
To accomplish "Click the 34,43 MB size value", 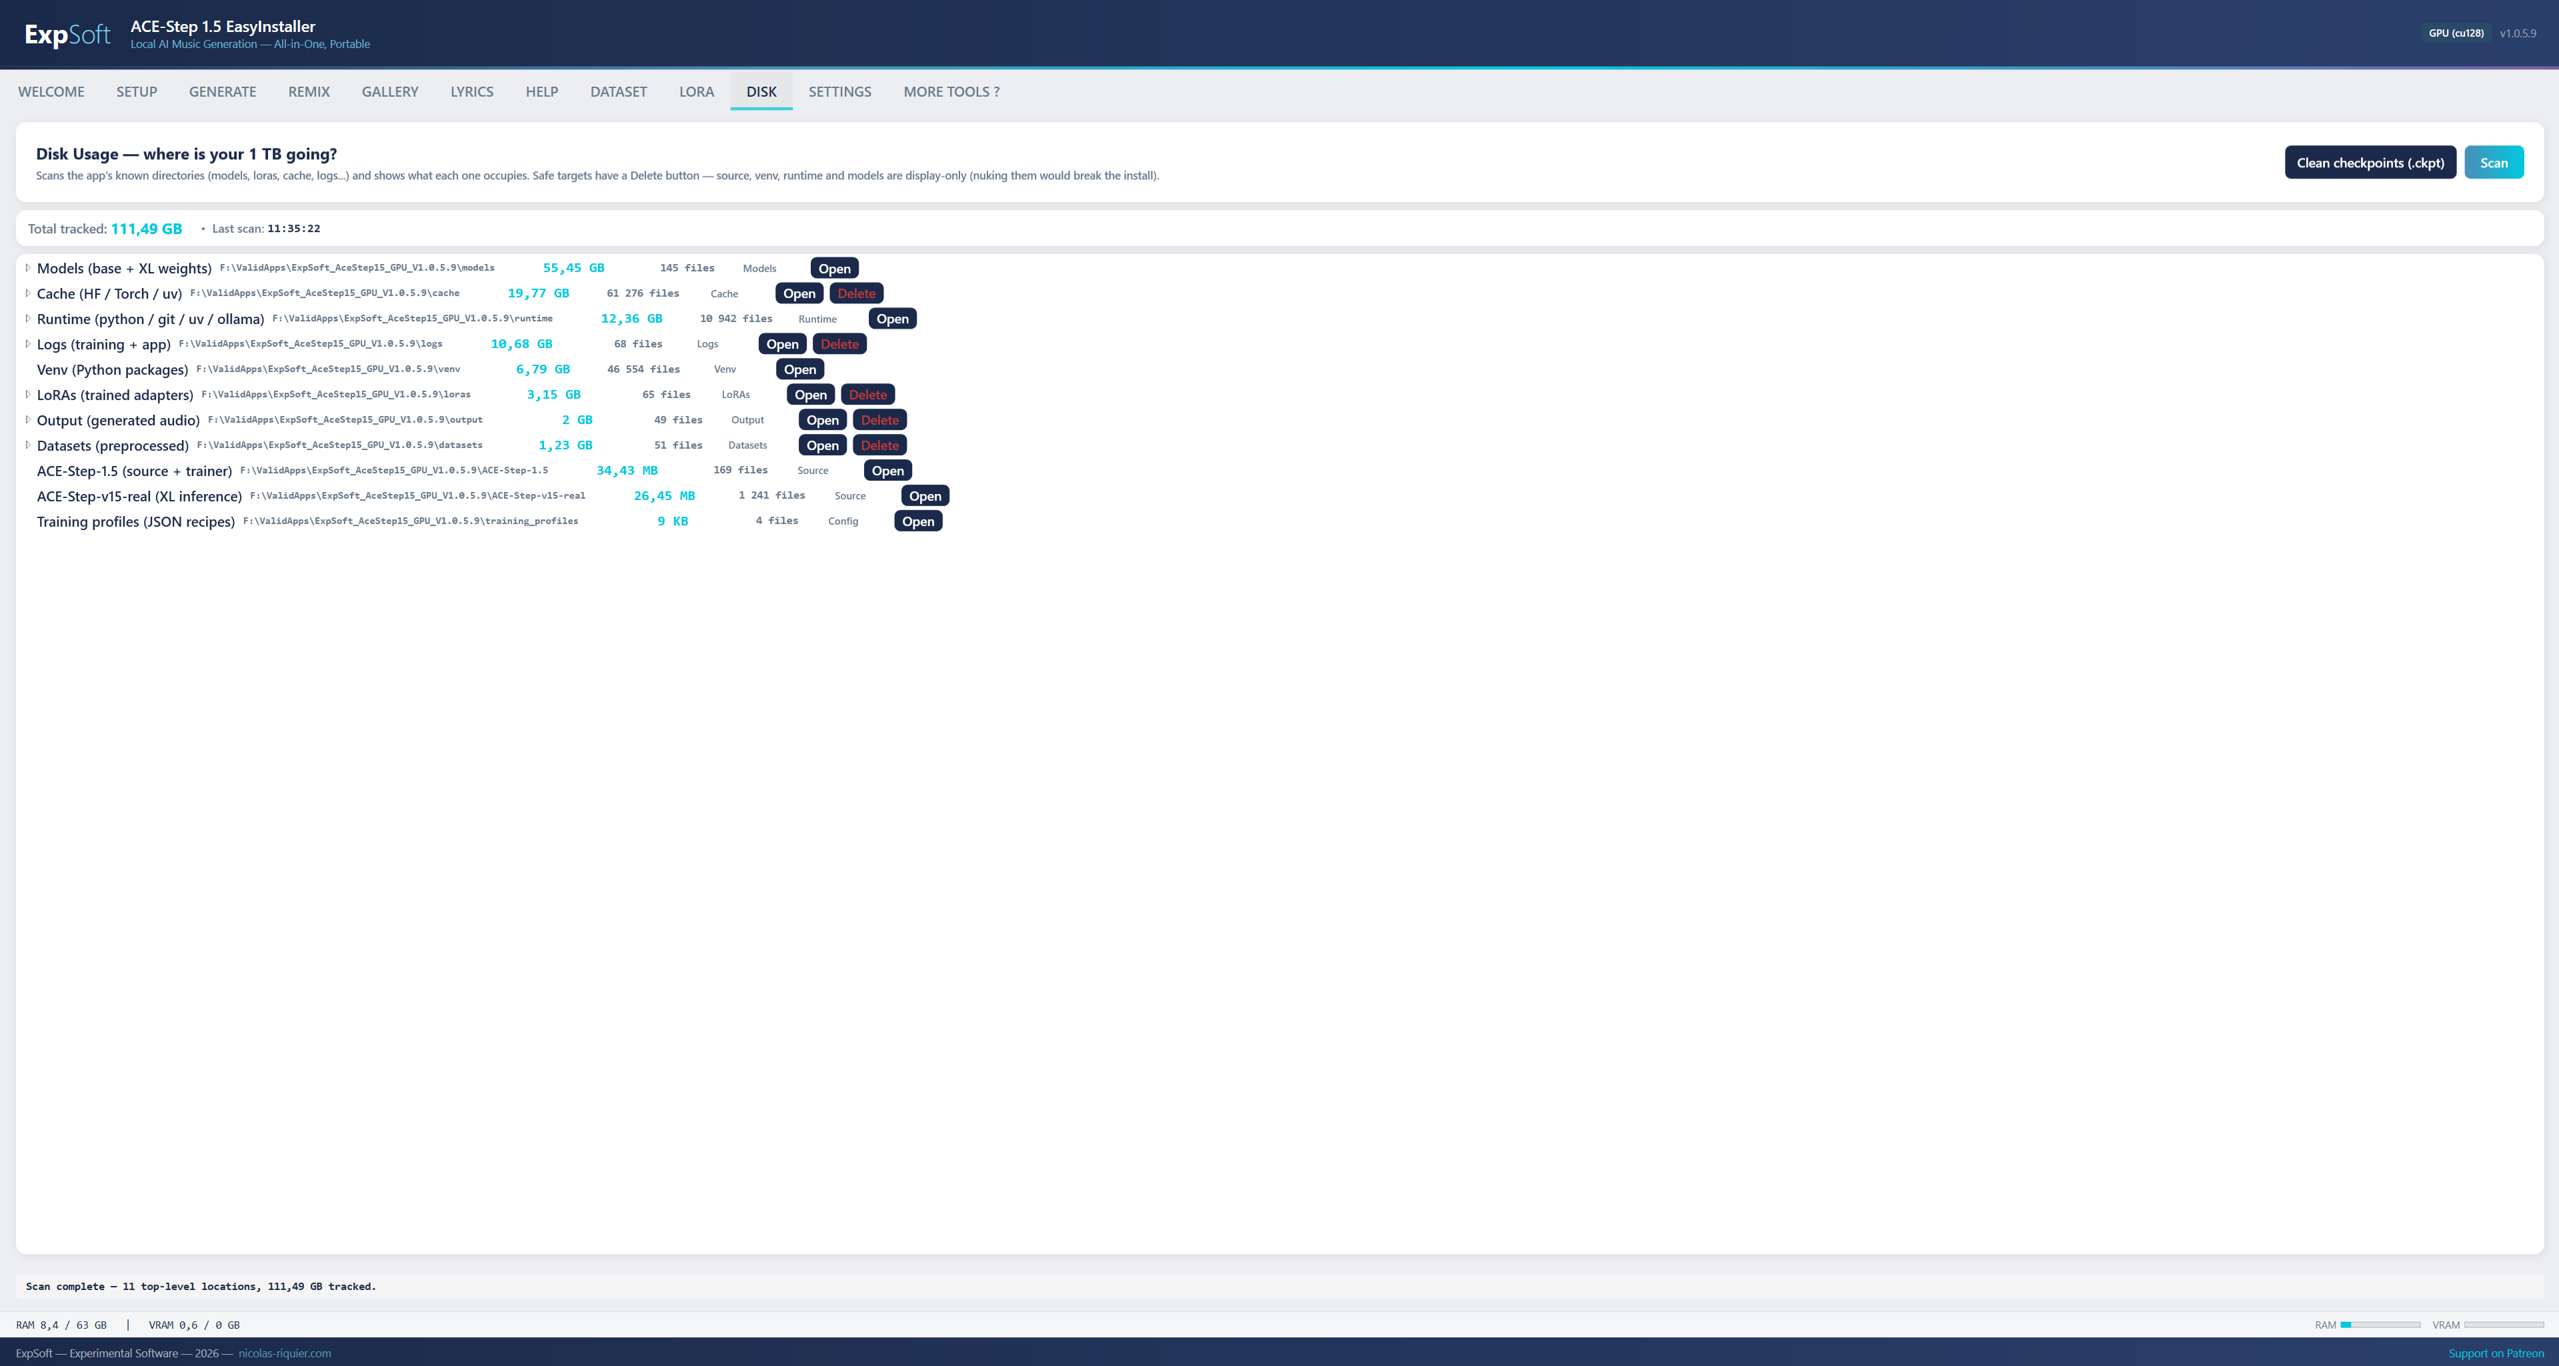I will pos(627,471).
